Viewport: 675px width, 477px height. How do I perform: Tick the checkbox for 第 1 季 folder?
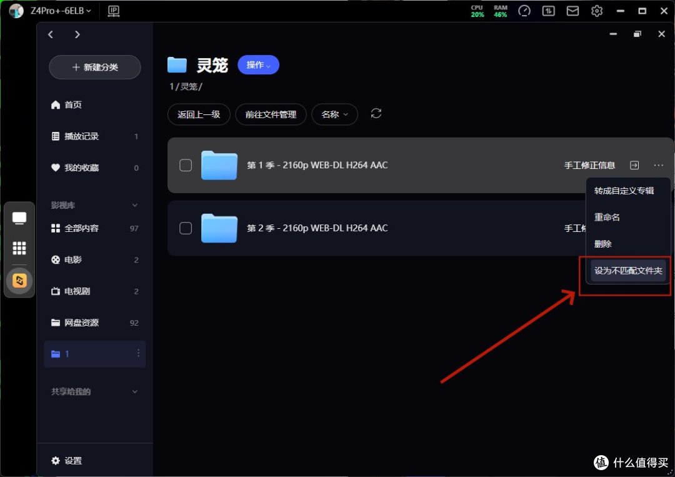tap(186, 165)
